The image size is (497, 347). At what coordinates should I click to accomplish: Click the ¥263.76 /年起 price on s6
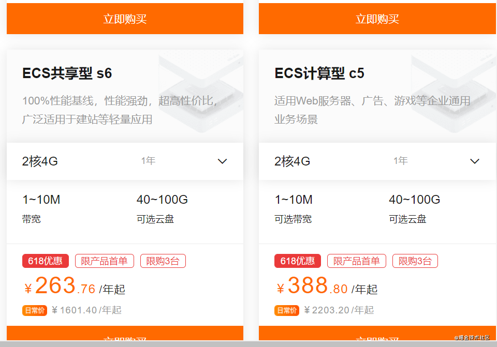click(75, 285)
